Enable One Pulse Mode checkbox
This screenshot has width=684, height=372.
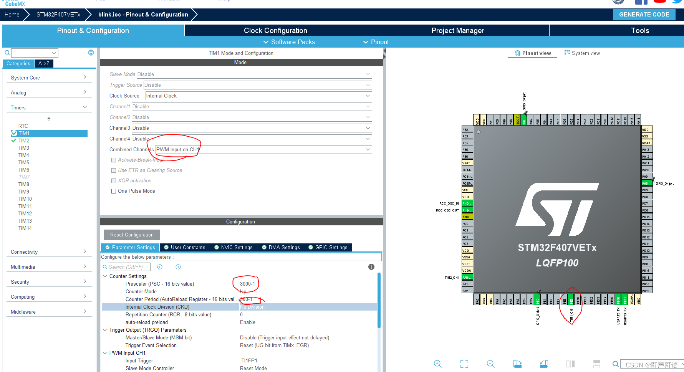coord(114,191)
